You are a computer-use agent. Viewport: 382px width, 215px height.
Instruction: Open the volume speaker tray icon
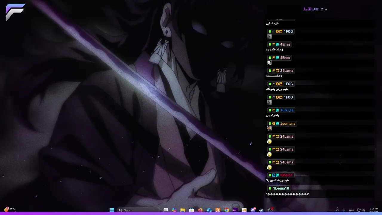point(364,210)
